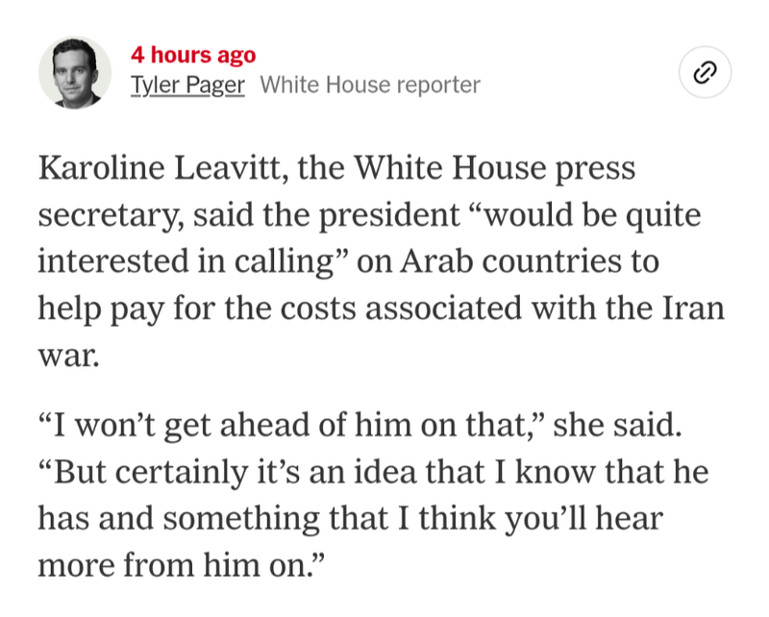The height and width of the screenshot is (617, 769).
Task: Click the "4 hours ago" timestamp
Action: [x=193, y=56]
